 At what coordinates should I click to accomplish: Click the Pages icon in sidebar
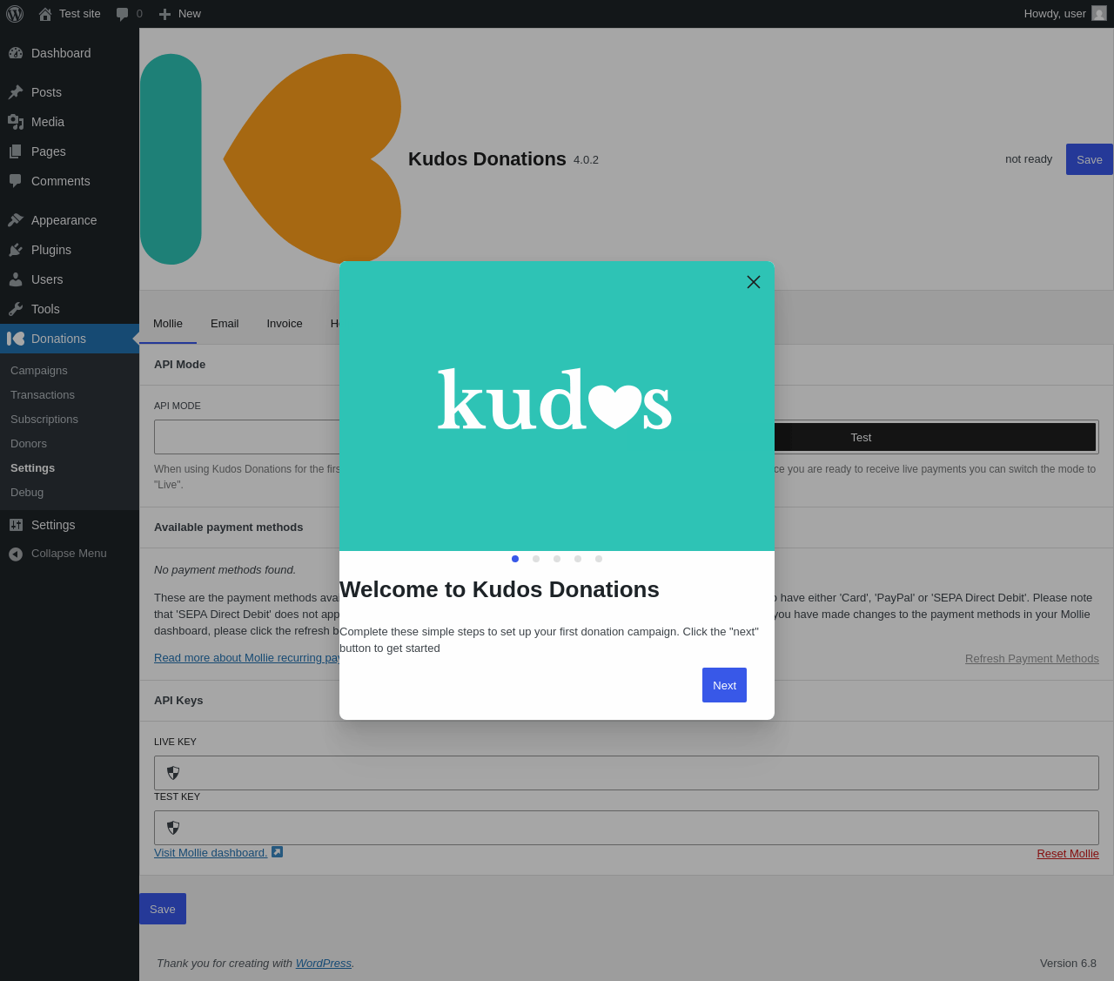(x=16, y=151)
